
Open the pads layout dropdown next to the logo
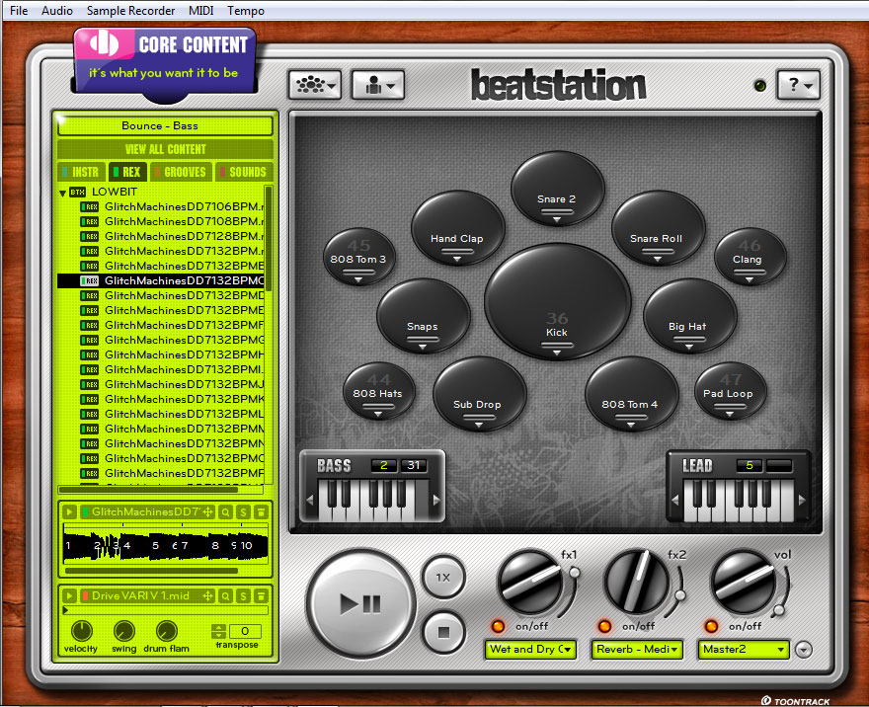click(315, 85)
